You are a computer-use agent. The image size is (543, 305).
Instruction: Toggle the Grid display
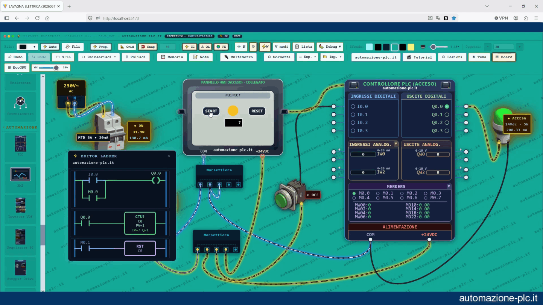click(127, 47)
